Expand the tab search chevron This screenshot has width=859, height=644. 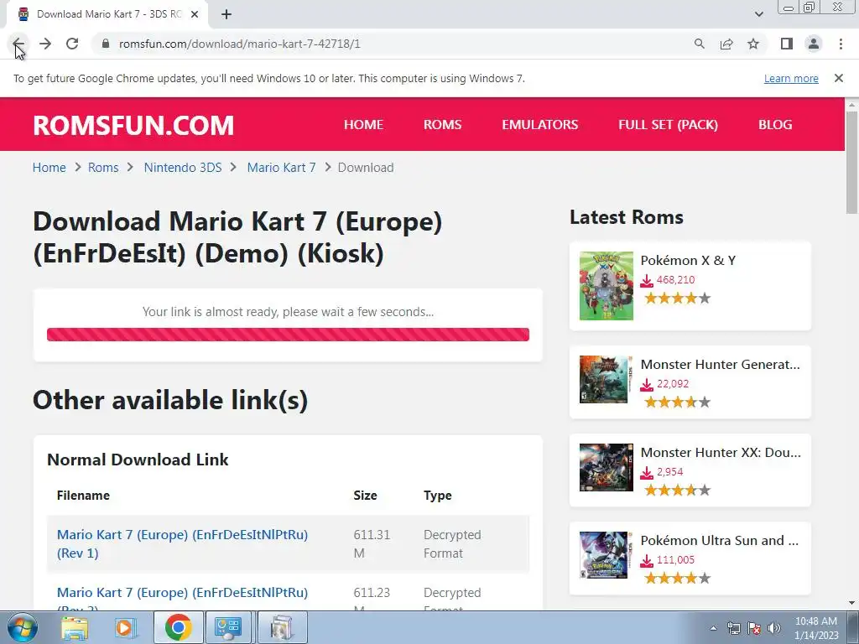click(758, 14)
